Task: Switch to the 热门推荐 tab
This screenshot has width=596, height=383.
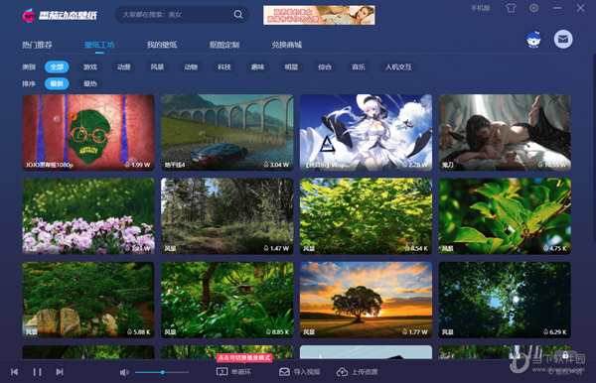Action: click(37, 45)
